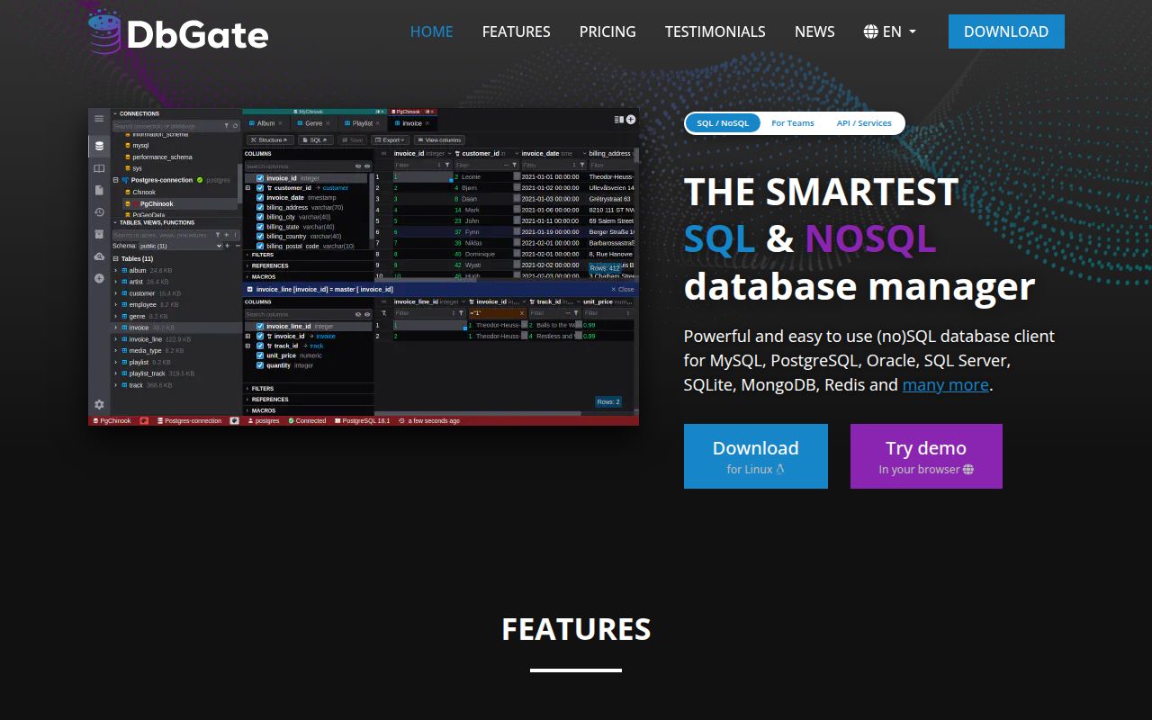Uncheck the unit_price column checkbox
The height and width of the screenshot is (720, 1152).
click(x=260, y=355)
